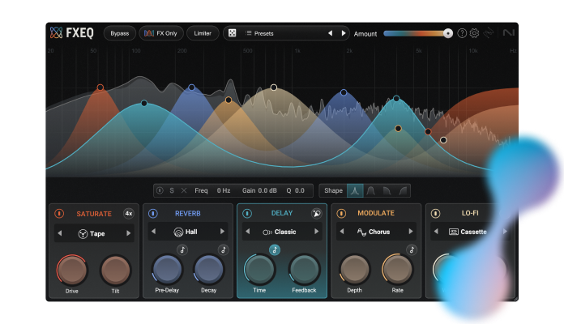Click the Chorus waveform icon
The image size is (564, 324).
(x=361, y=232)
